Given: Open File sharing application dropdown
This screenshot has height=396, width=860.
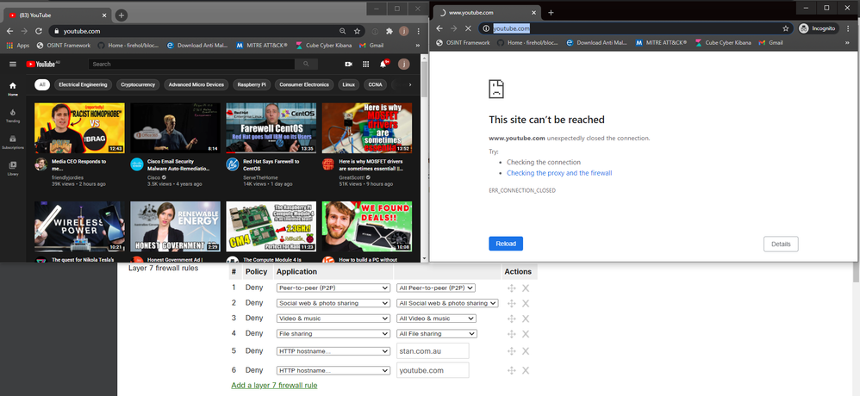Looking at the screenshot, I should click(333, 333).
